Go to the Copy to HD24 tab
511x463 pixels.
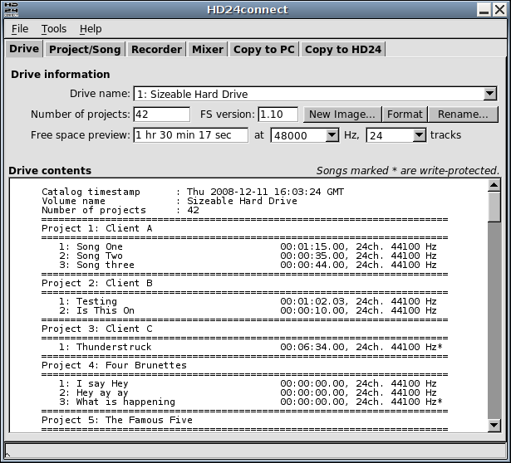click(x=342, y=50)
